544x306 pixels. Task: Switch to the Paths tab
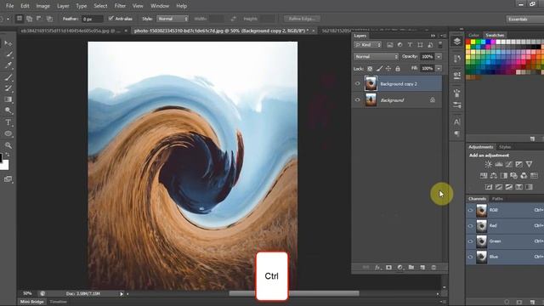click(497, 199)
